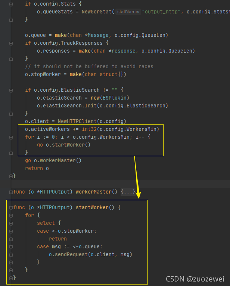
Task: Collapse the 'select {' block fold marker
Action: (x=11, y=223)
